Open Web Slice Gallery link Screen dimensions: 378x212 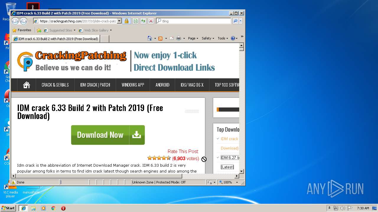(x=93, y=30)
